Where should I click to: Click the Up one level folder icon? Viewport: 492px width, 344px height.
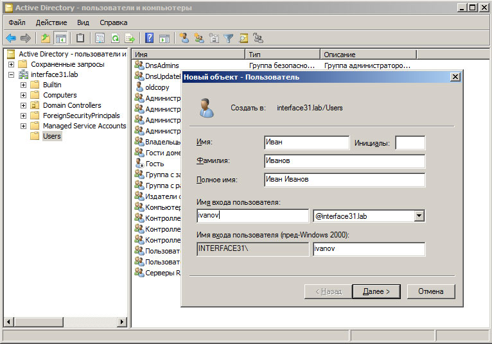pyautogui.click(x=46, y=39)
